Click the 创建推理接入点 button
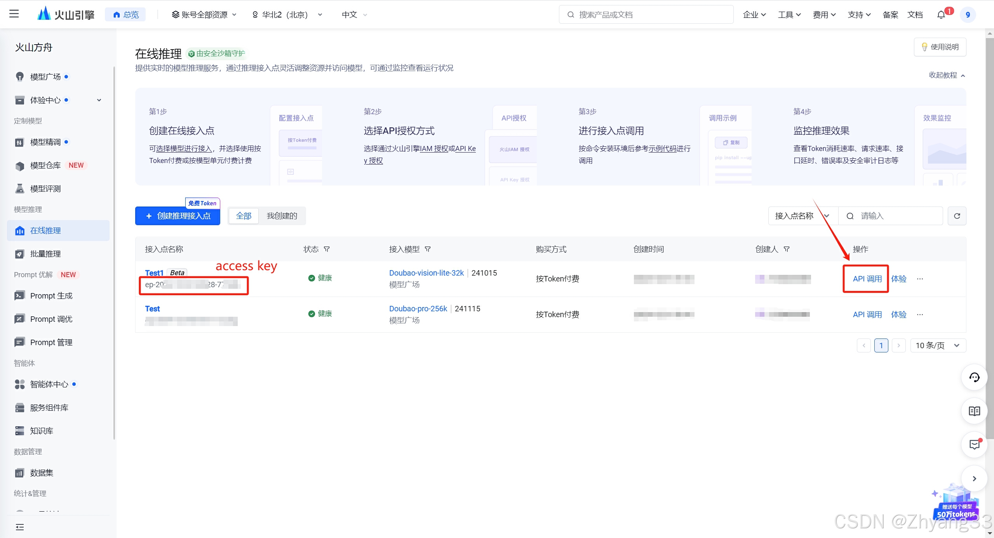This screenshot has width=994, height=538. 178,216
